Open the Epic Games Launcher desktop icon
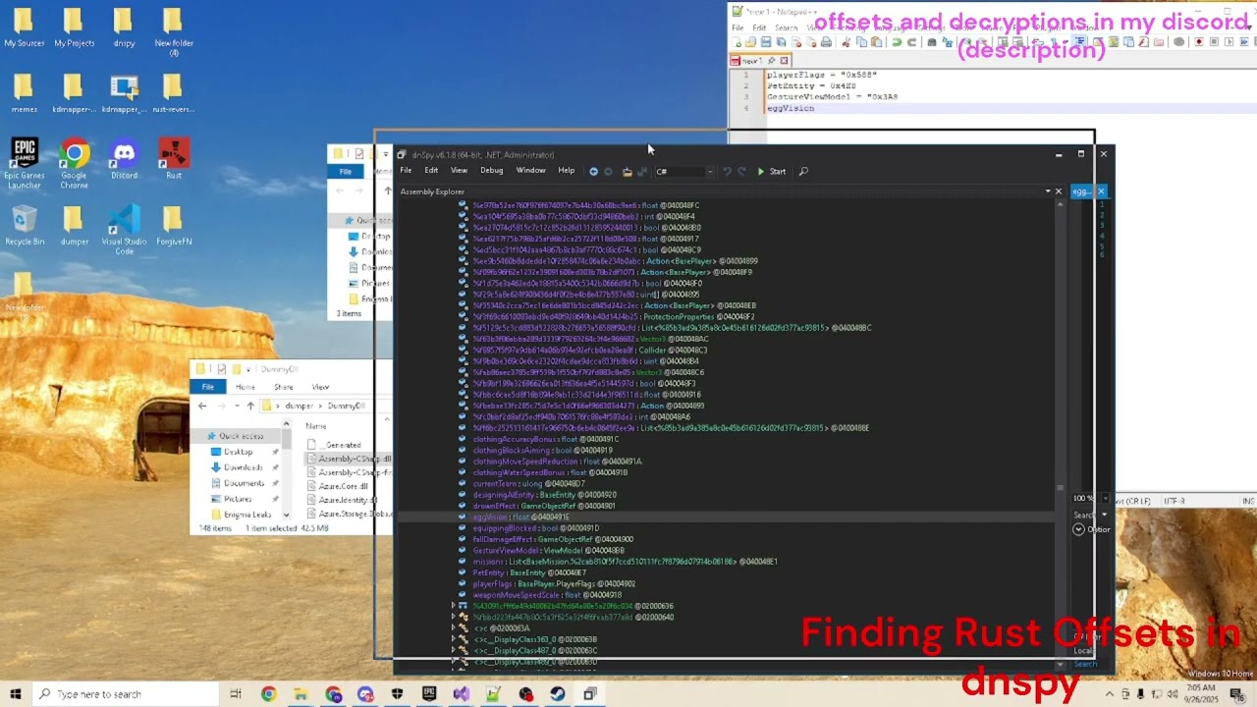Viewport: 1257px width, 707px height. (25, 163)
